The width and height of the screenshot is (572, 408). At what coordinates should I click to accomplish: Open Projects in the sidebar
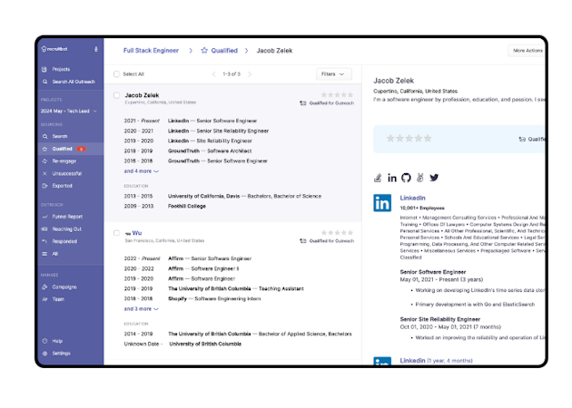(x=61, y=69)
